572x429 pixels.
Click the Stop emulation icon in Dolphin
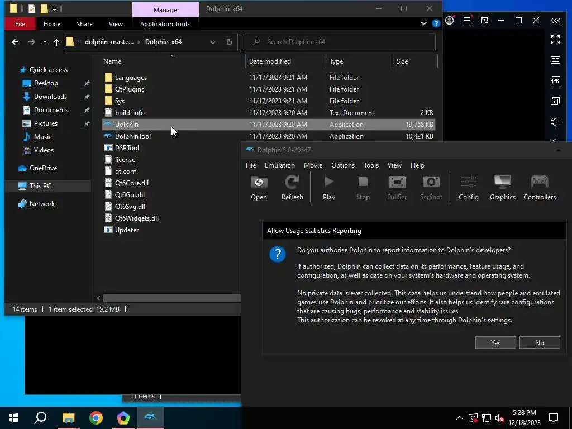(363, 188)
